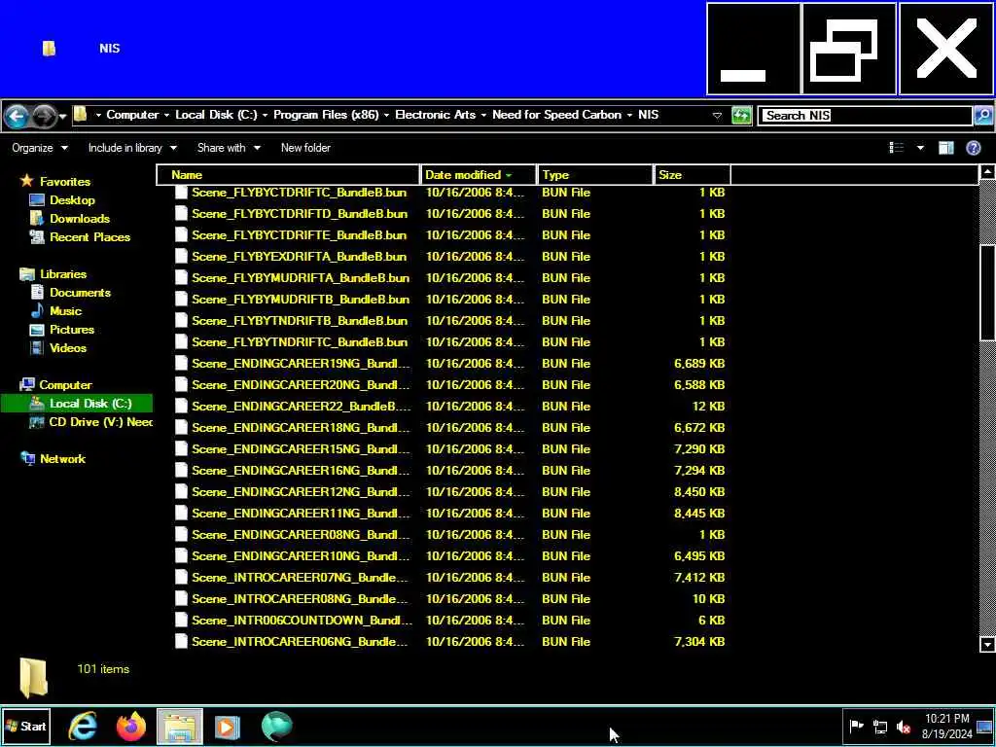Select the CD Drive (V:) entry

point(90,422)
